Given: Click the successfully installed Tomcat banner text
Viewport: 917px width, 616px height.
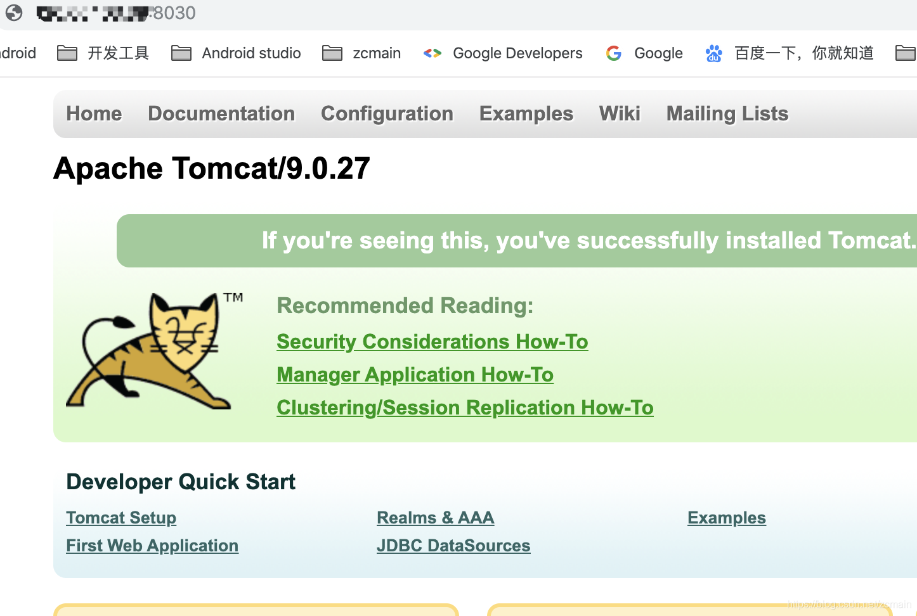Looking at the screenshot, I should (x=589, y=241).
